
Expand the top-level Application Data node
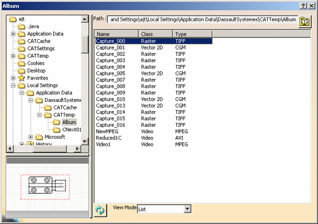pyautogui.click(x=13, y=33)
